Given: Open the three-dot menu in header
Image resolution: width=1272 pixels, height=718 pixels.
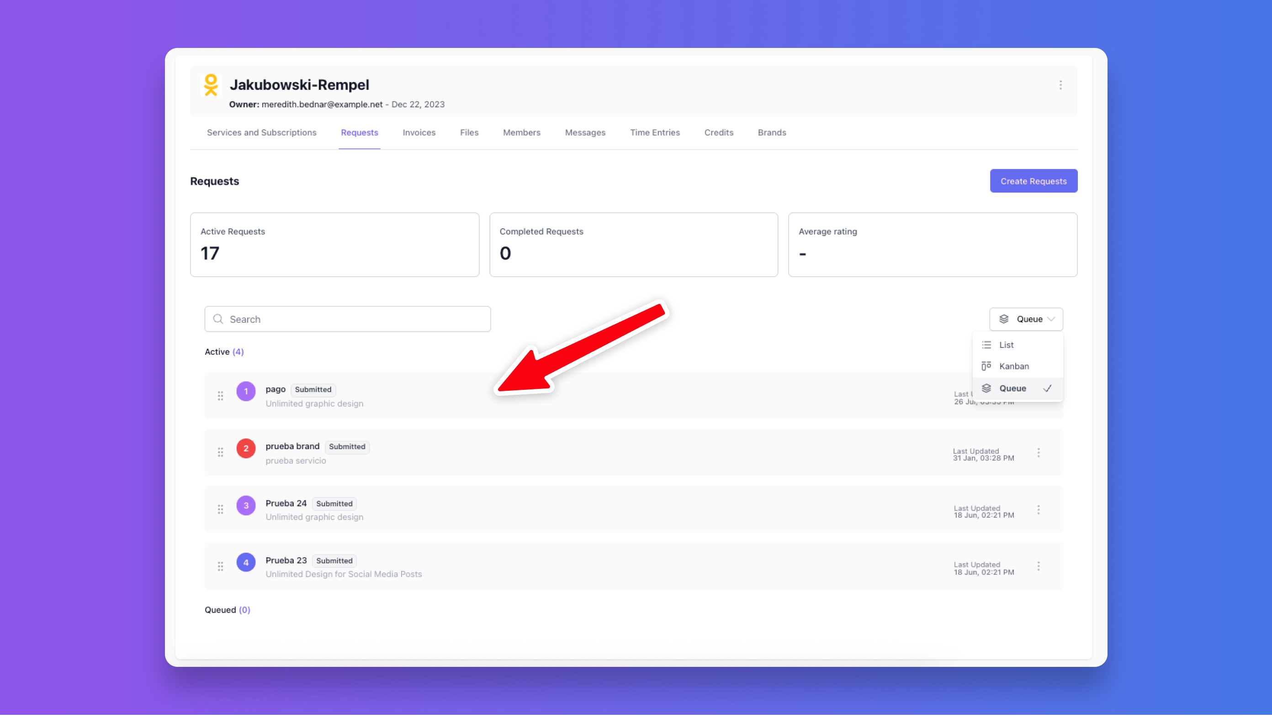Looking at the screenshot, I should tap(1060, 85).
